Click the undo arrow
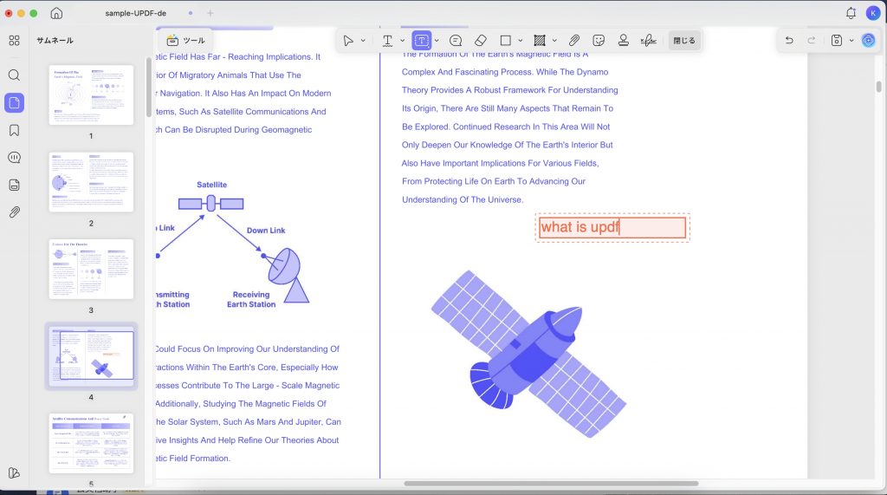Image resolution: width=887 pixels, height=495 pixels. coord(789,40)
